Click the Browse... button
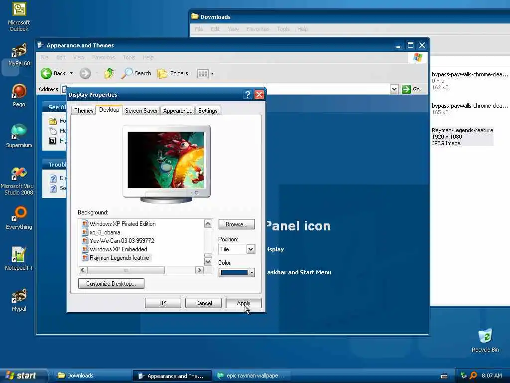Image resolution: width=510 pixels, height=383 pixels. [237, 224]
